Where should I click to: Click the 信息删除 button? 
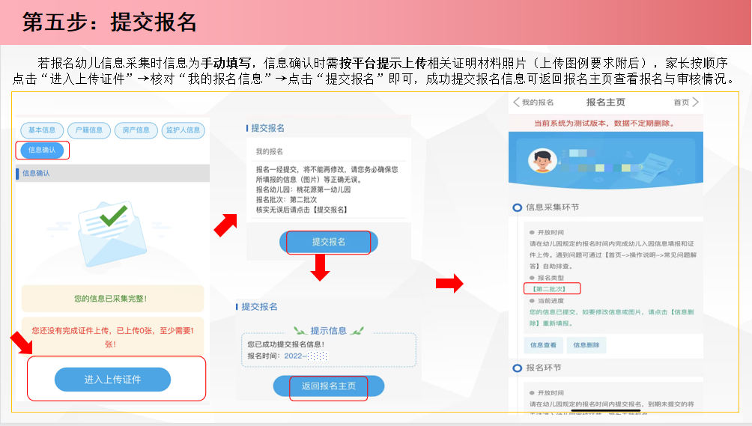coord(586,345)
